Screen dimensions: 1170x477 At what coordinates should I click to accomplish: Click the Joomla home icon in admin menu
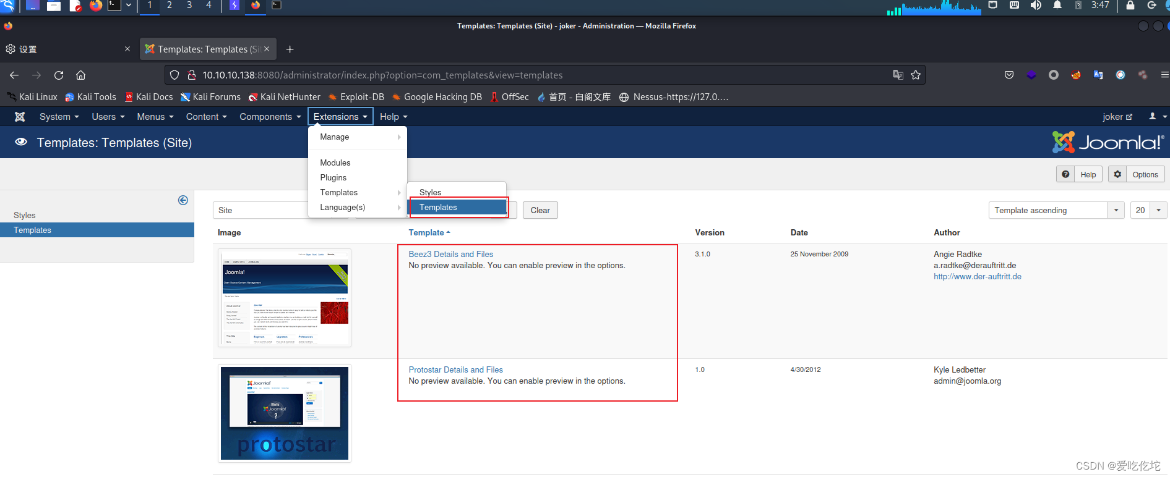(x=20, y=117)
